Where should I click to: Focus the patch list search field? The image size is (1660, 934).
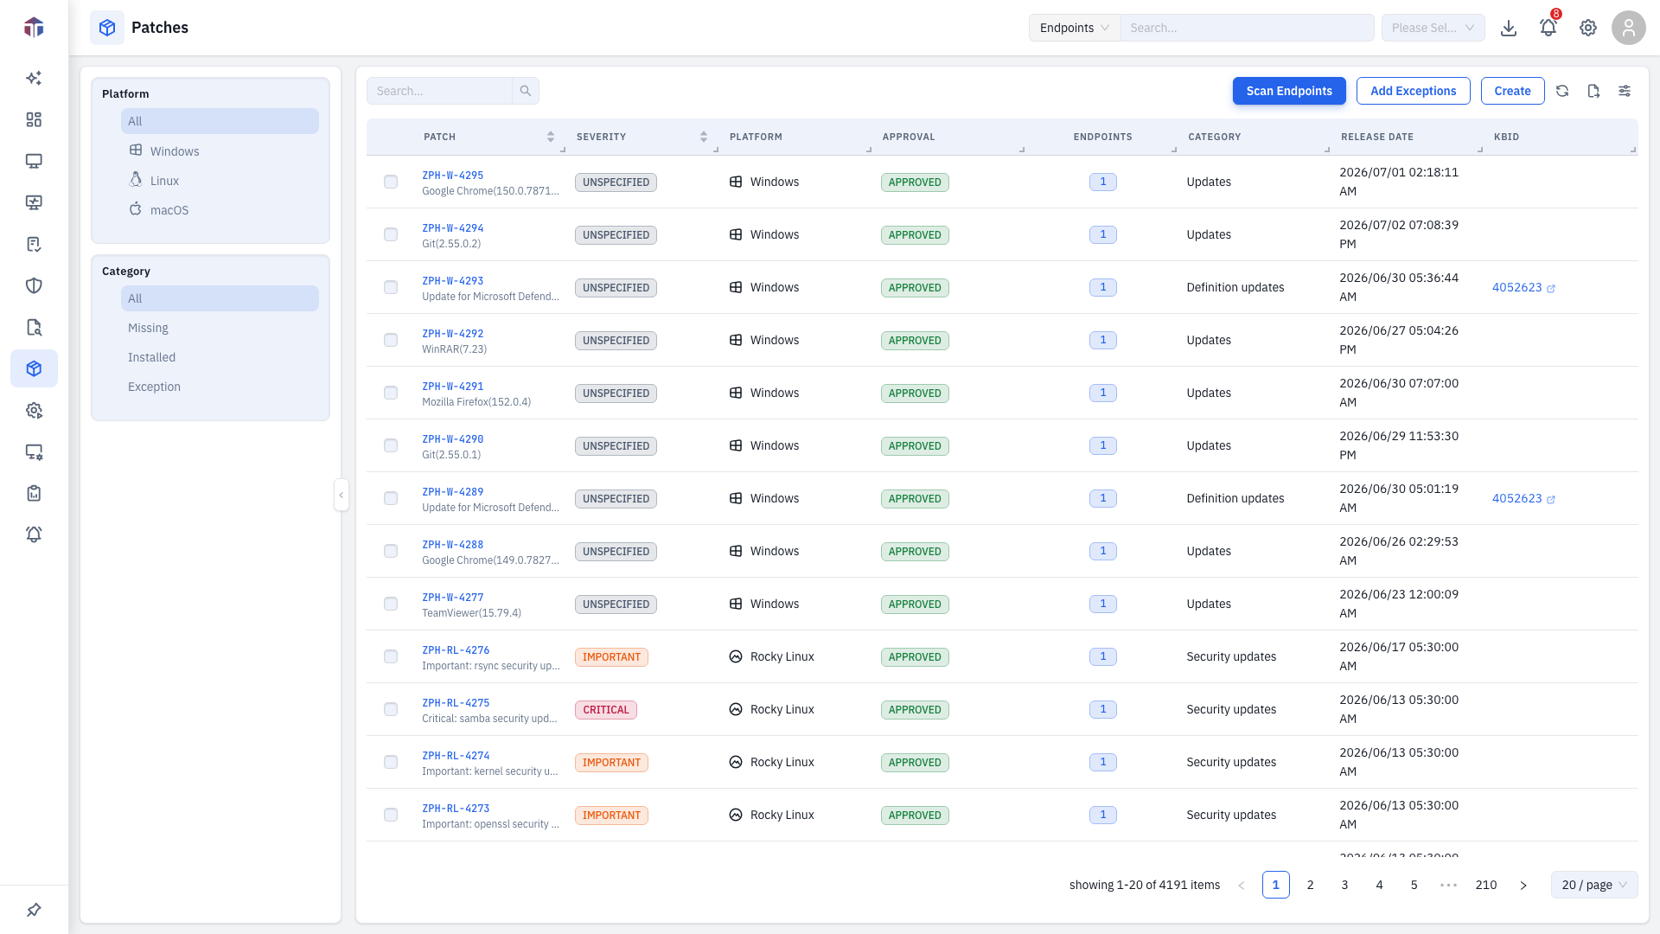click(x=439, y=91)
